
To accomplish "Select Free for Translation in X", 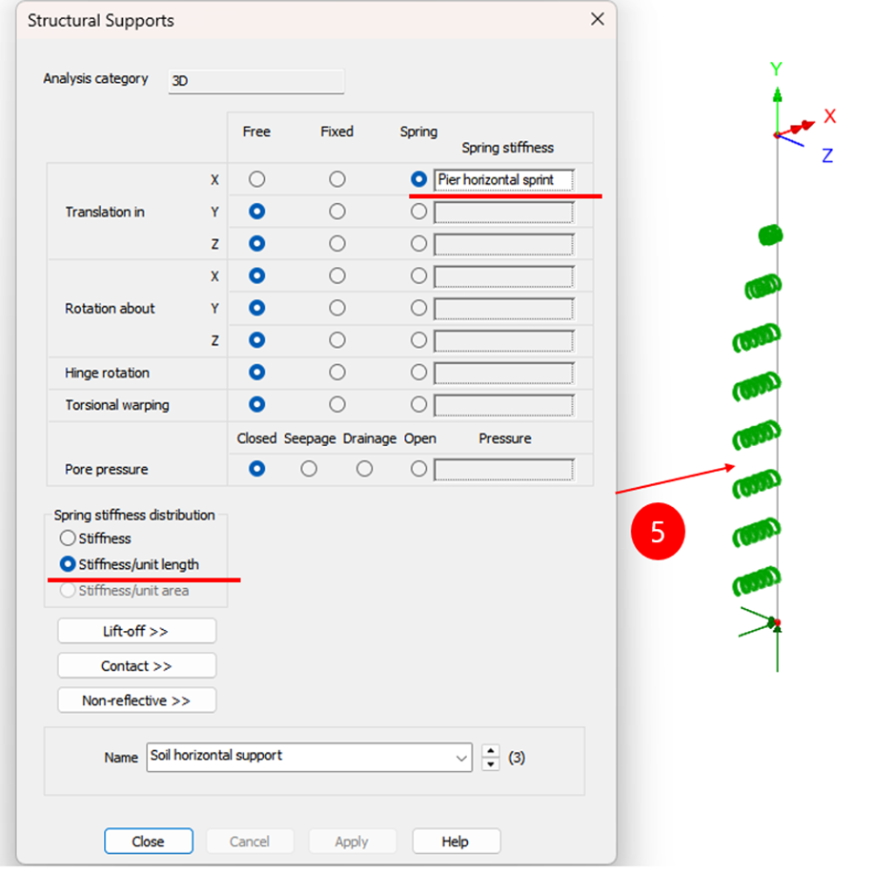I will [x=256, y=179].
